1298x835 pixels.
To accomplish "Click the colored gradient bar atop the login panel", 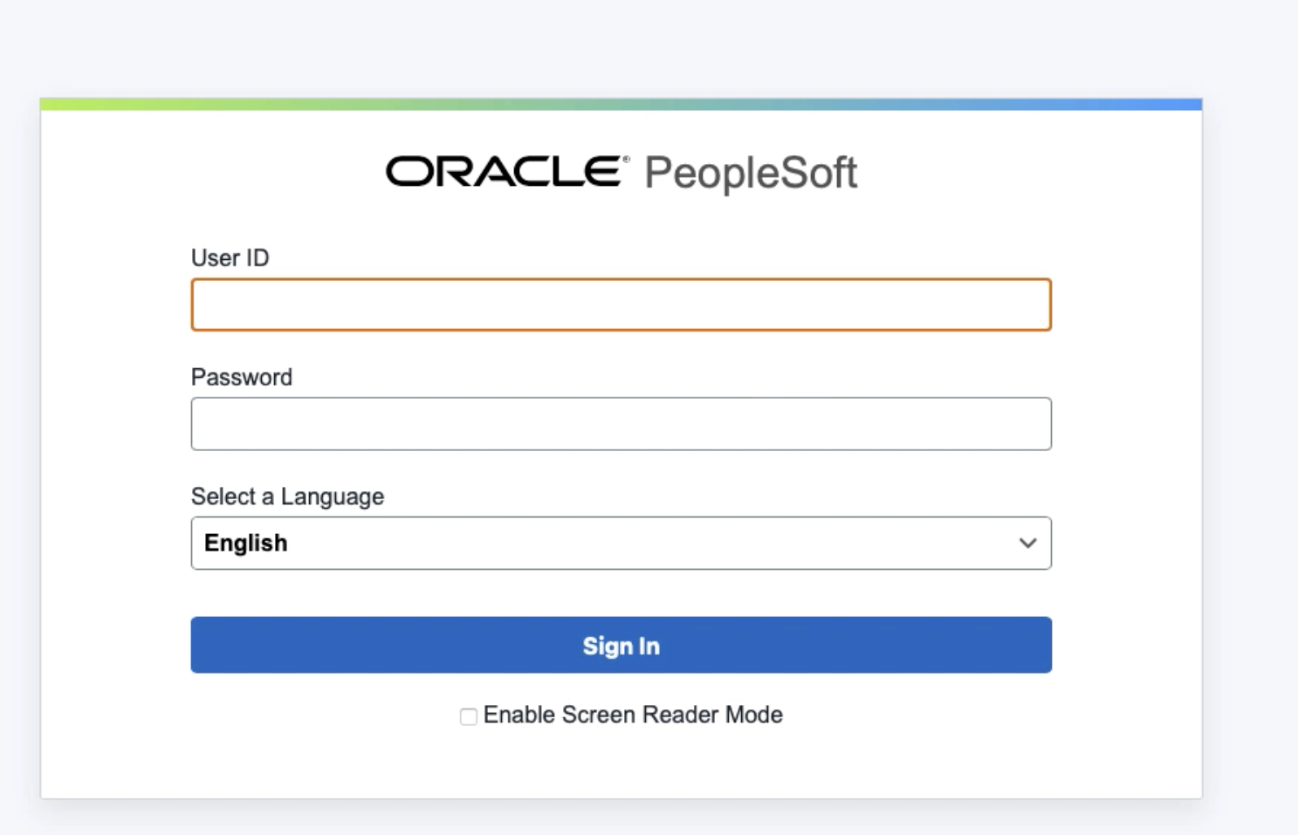I will [621, 102].
